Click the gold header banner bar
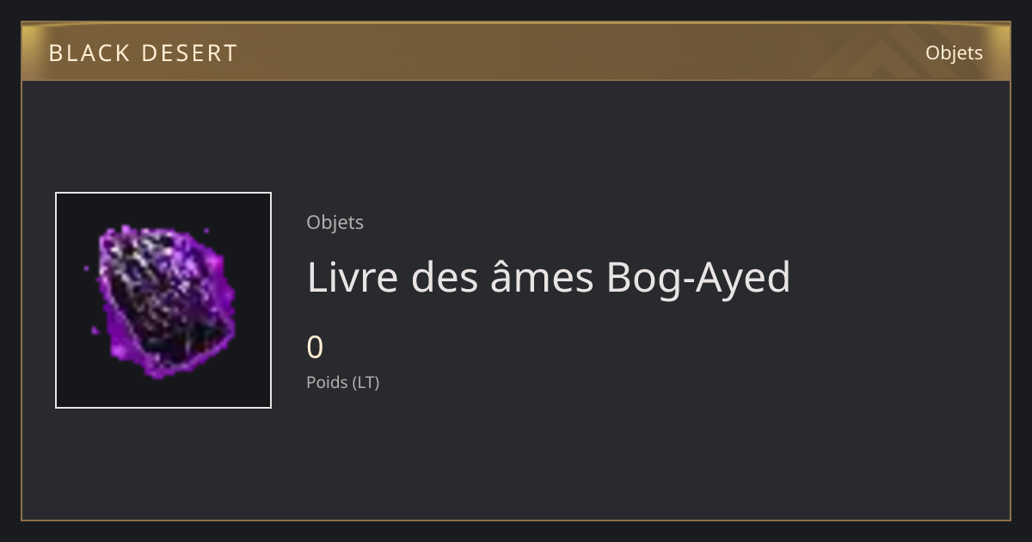 [516, 52]
